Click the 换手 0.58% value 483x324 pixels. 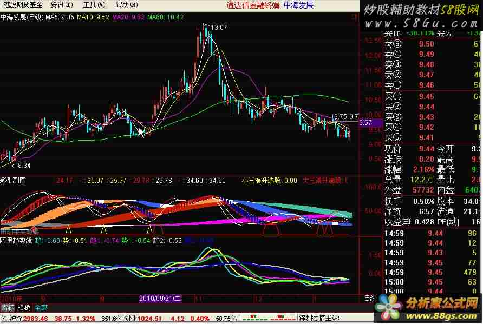coord(423,201)
